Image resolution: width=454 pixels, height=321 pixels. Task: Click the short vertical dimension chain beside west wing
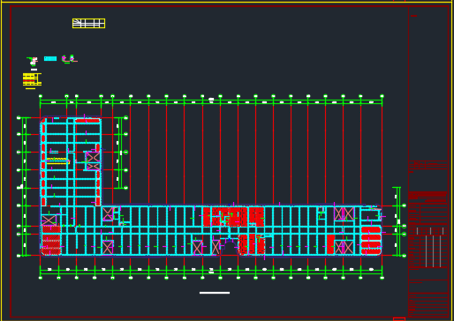tap(121, 153)
